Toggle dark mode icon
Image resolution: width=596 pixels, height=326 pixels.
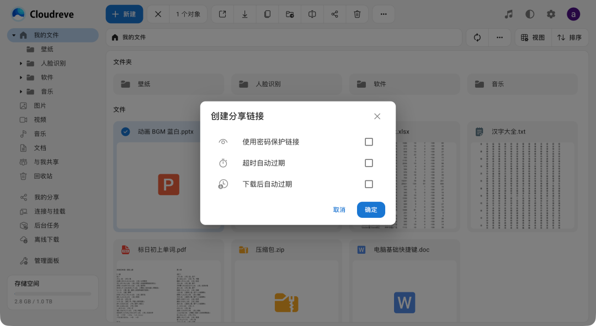pos(530,14)
